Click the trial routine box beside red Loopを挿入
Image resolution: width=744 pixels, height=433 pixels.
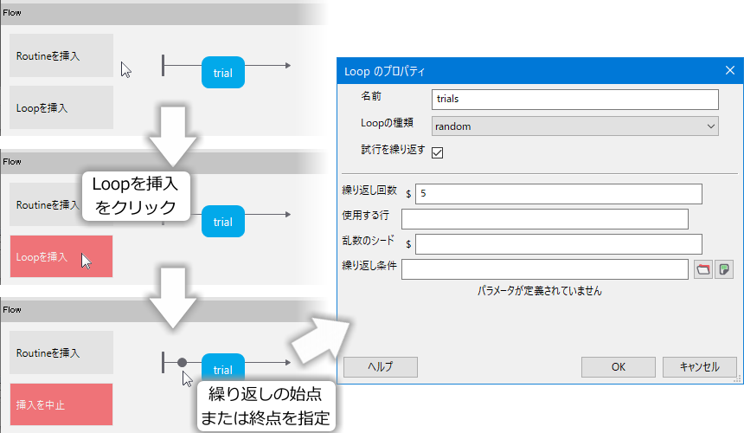223,221
